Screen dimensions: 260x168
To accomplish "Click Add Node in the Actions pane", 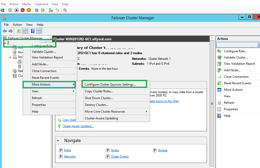I will pyautogui.click(x=232, y=70).
